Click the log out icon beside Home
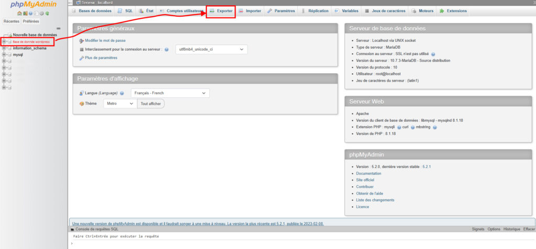 (25, 13)
